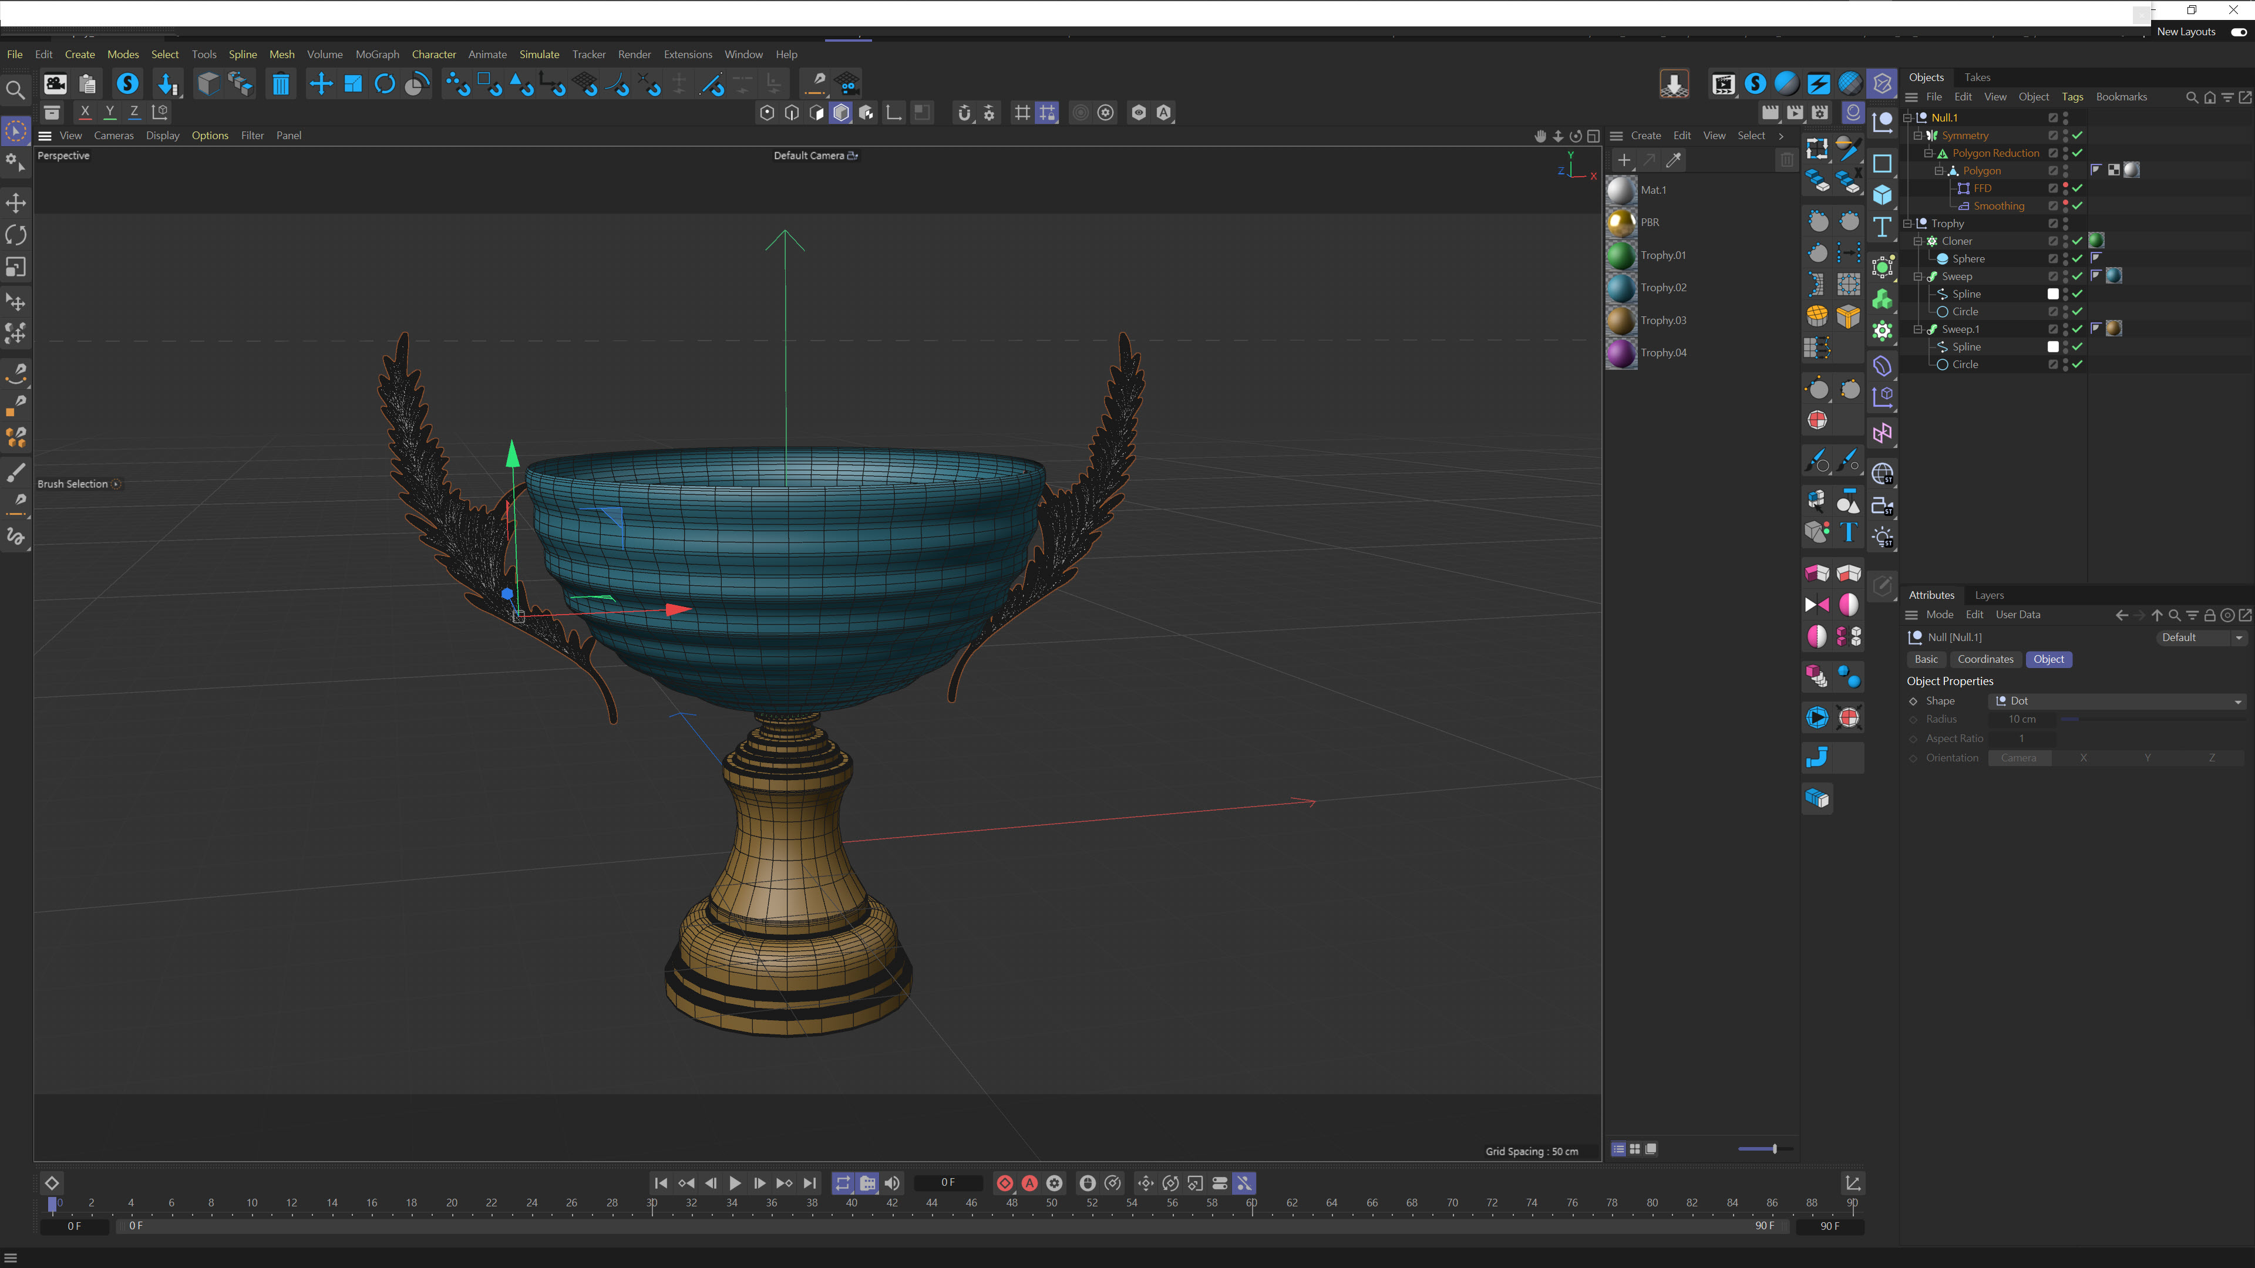Toggle Symmetry object's enable checkmark
The image size is (2255, 1268).
(x=2077, y=136)
